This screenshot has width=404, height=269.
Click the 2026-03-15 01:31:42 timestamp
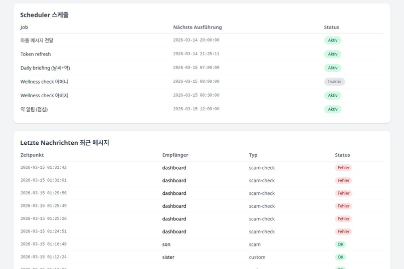44,168
